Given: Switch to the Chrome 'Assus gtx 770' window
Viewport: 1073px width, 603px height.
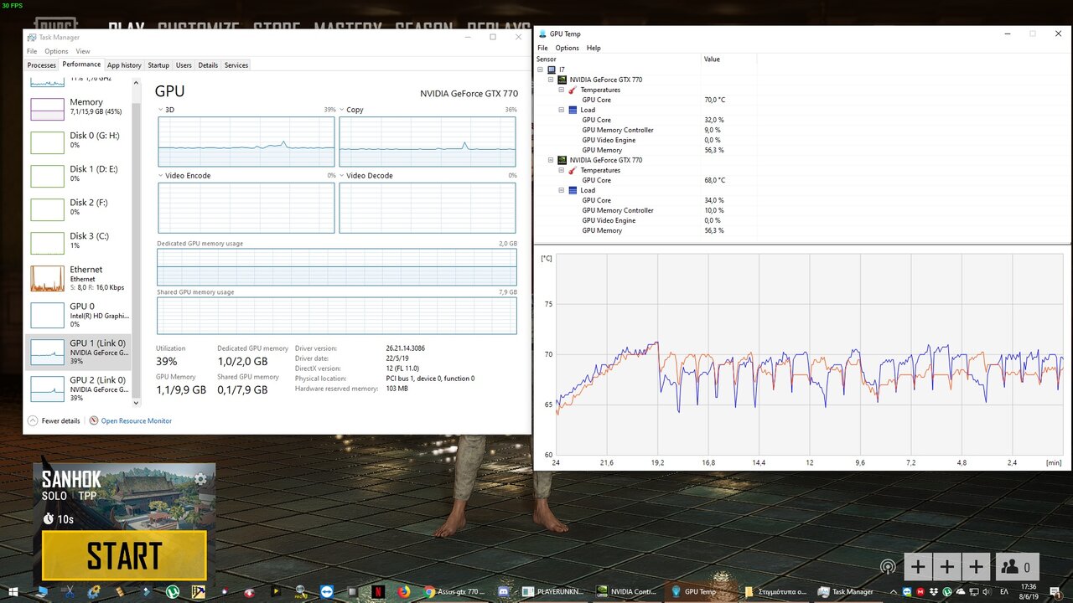Looking at the screenshot, I should coord(456,592).
